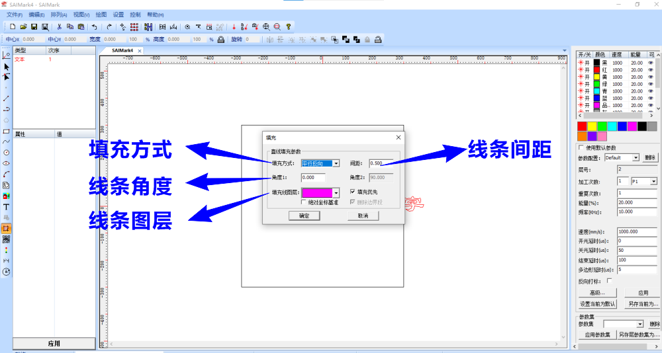
Task: Click the Undo arrow icon
Action: click(x=94, y=27)
